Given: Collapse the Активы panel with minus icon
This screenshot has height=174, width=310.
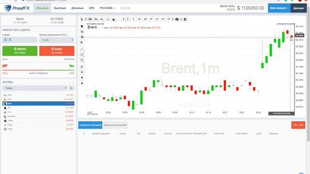Looking at the screenshot, I should coord(73,82).
